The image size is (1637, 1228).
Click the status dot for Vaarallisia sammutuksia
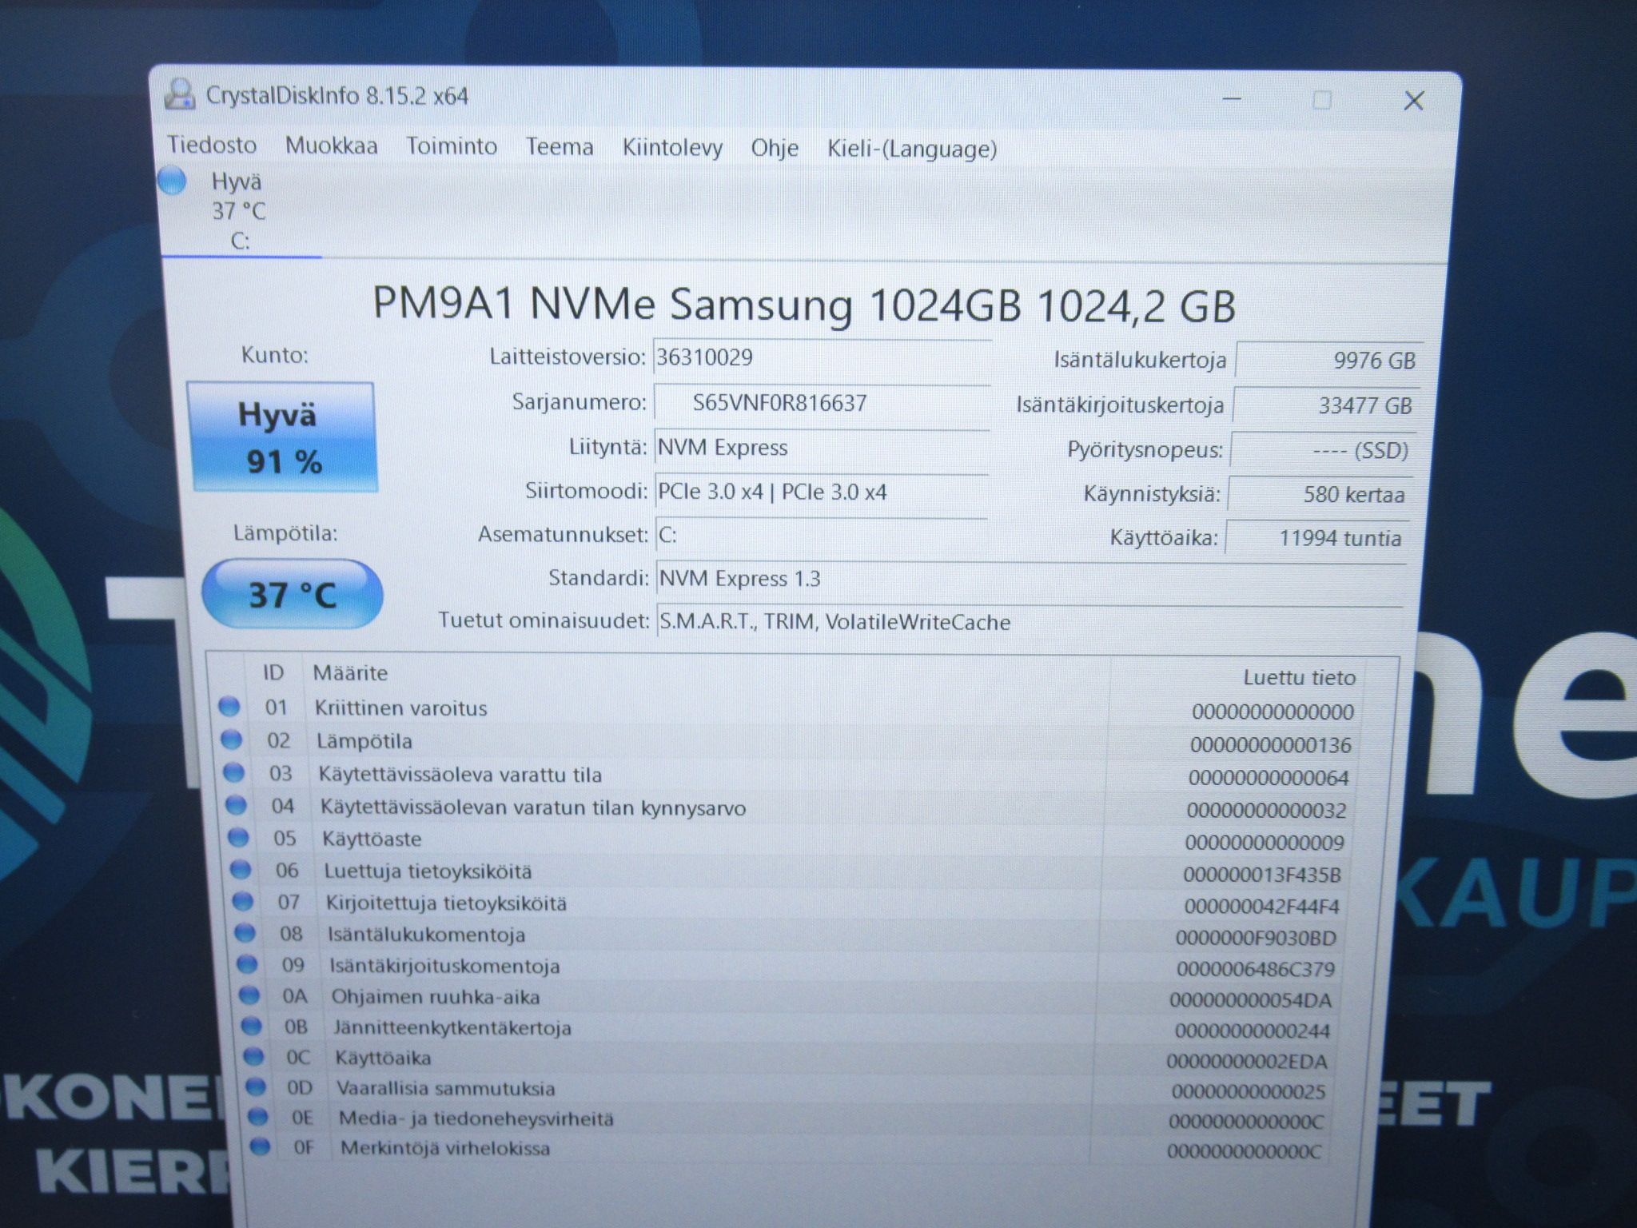[255, 1086]
